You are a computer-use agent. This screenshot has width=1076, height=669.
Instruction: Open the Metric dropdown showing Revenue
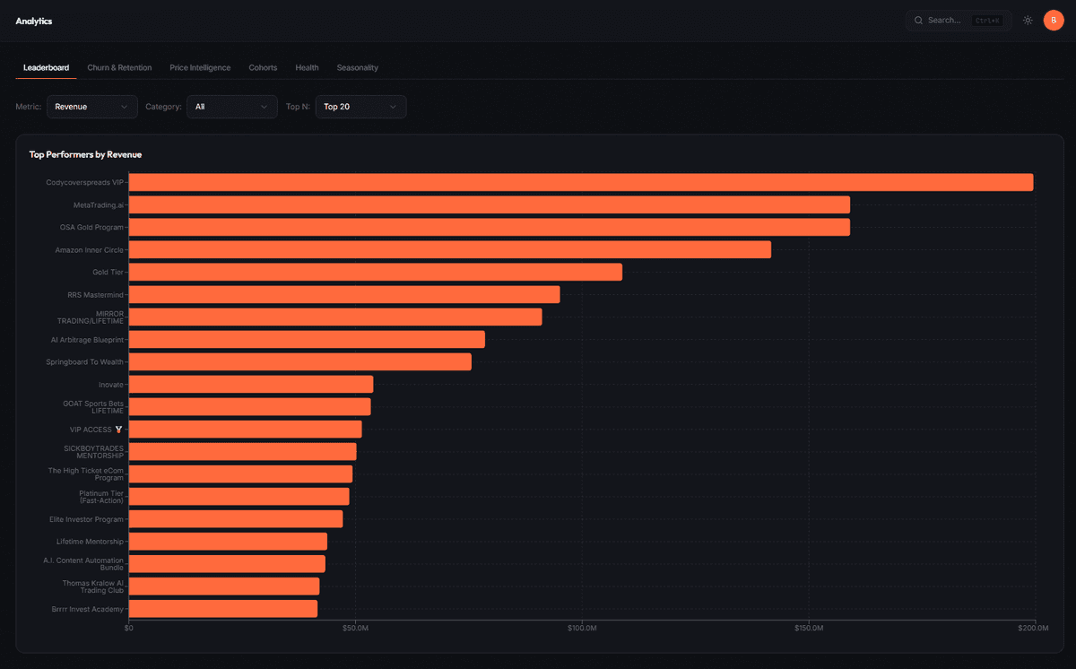tap(91, 106)
